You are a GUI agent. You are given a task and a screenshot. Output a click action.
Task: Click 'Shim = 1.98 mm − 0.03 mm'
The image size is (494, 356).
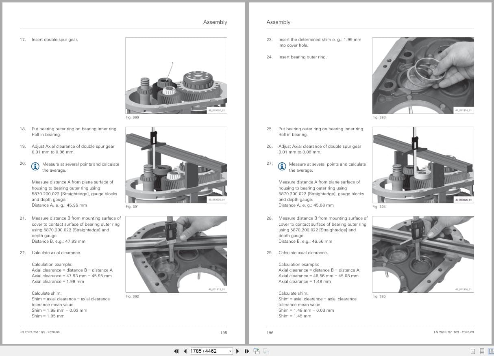[x=59, y=310]
